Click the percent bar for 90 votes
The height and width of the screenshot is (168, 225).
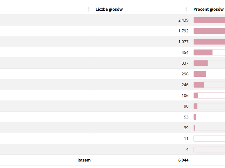click(209, 106)
